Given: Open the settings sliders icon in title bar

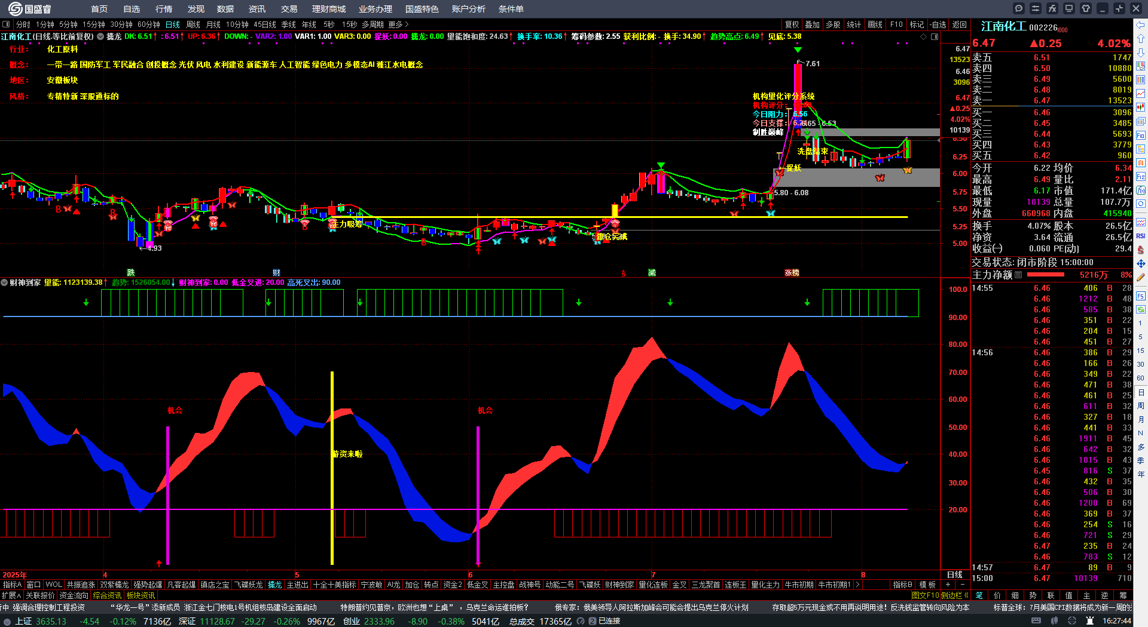Looking at the screenshot, I should pyautogui.click(x=1036, y=8).
